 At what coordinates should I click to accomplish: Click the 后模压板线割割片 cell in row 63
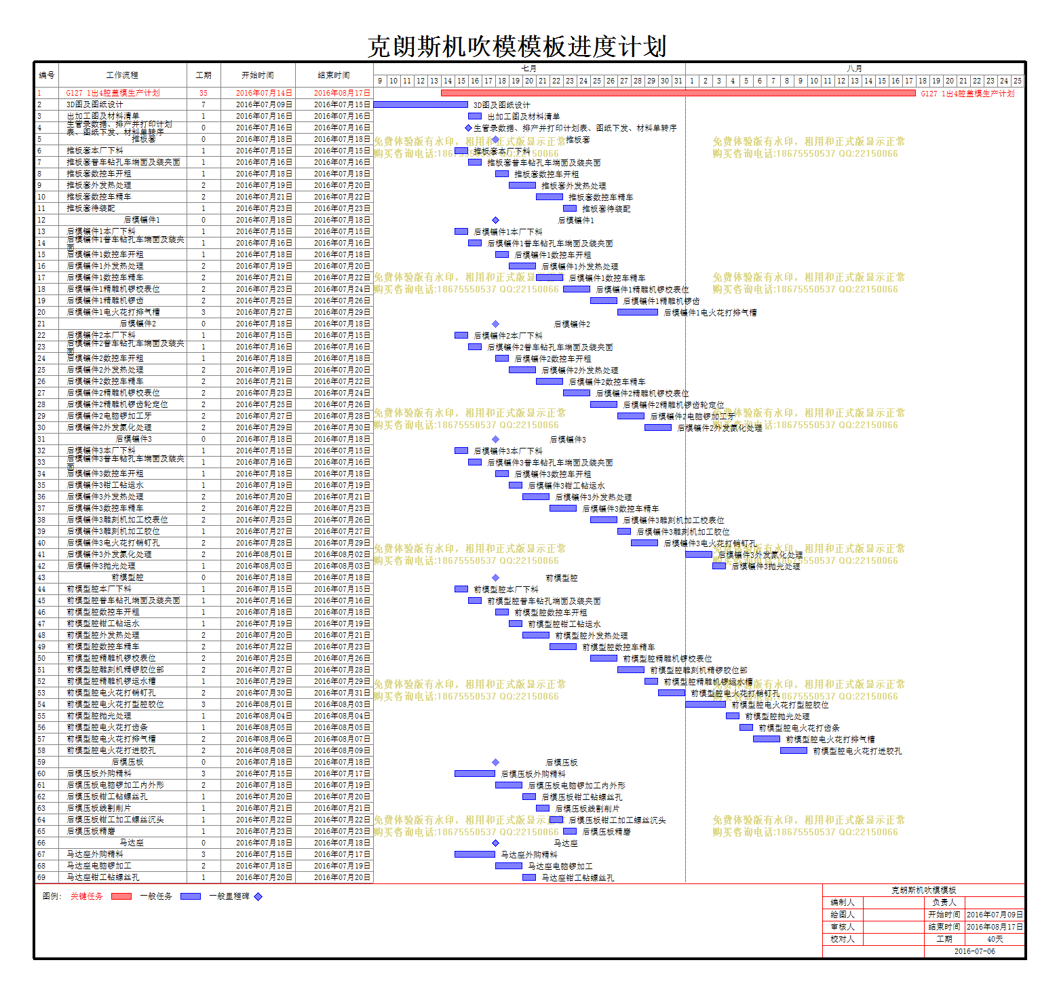[x=122, y=808]
